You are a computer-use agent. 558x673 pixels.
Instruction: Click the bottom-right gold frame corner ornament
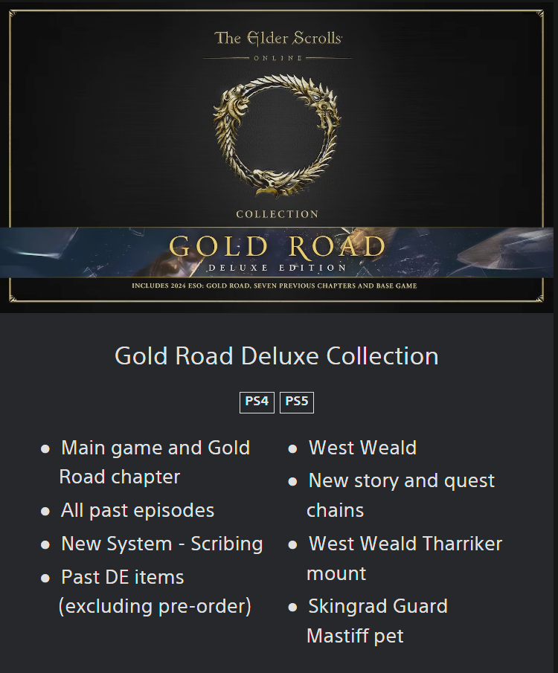tap(539, 298)
